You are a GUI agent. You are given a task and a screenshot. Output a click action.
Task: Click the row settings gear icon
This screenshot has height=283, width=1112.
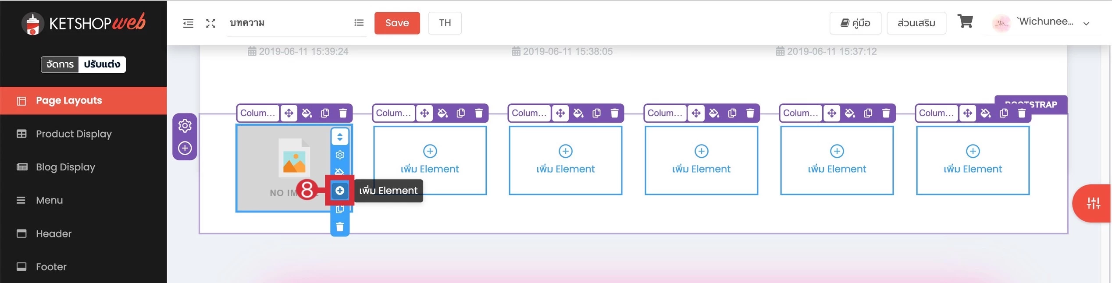point(185,126)
